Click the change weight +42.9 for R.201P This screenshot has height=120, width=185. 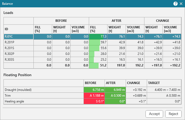click(x=153, y=42)
